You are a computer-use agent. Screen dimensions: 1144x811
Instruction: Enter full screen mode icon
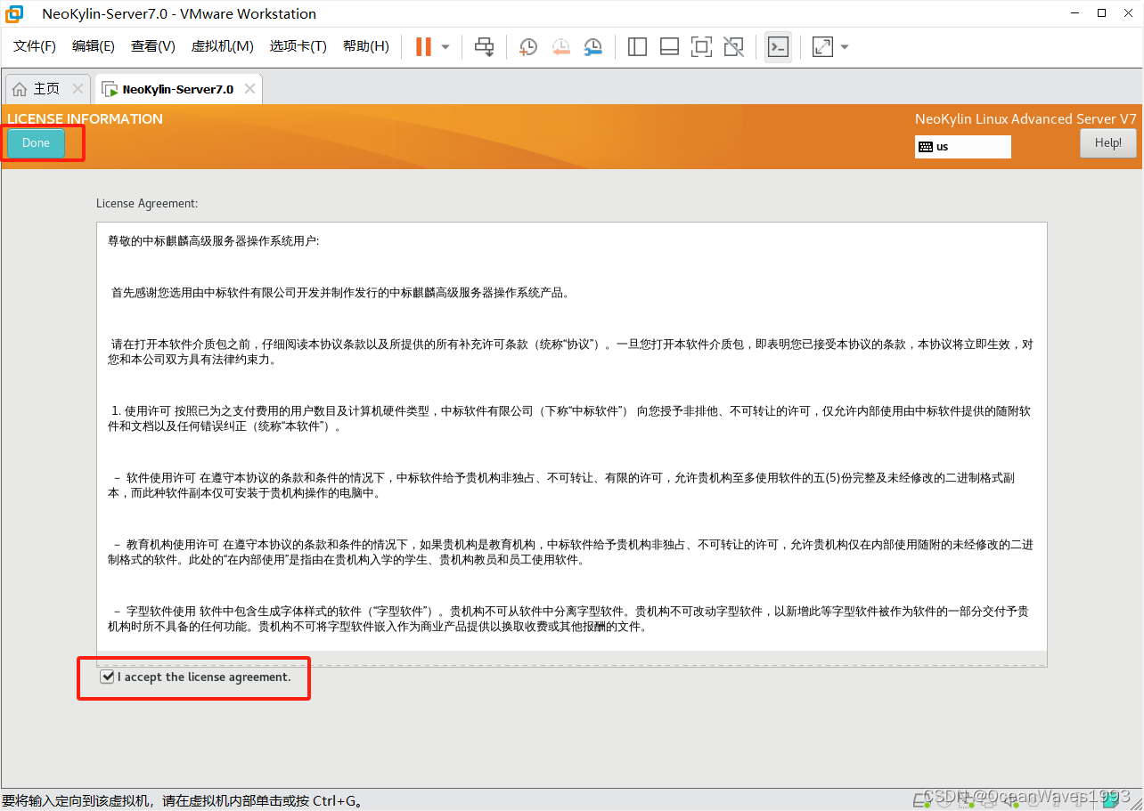(x=701, y=46)
